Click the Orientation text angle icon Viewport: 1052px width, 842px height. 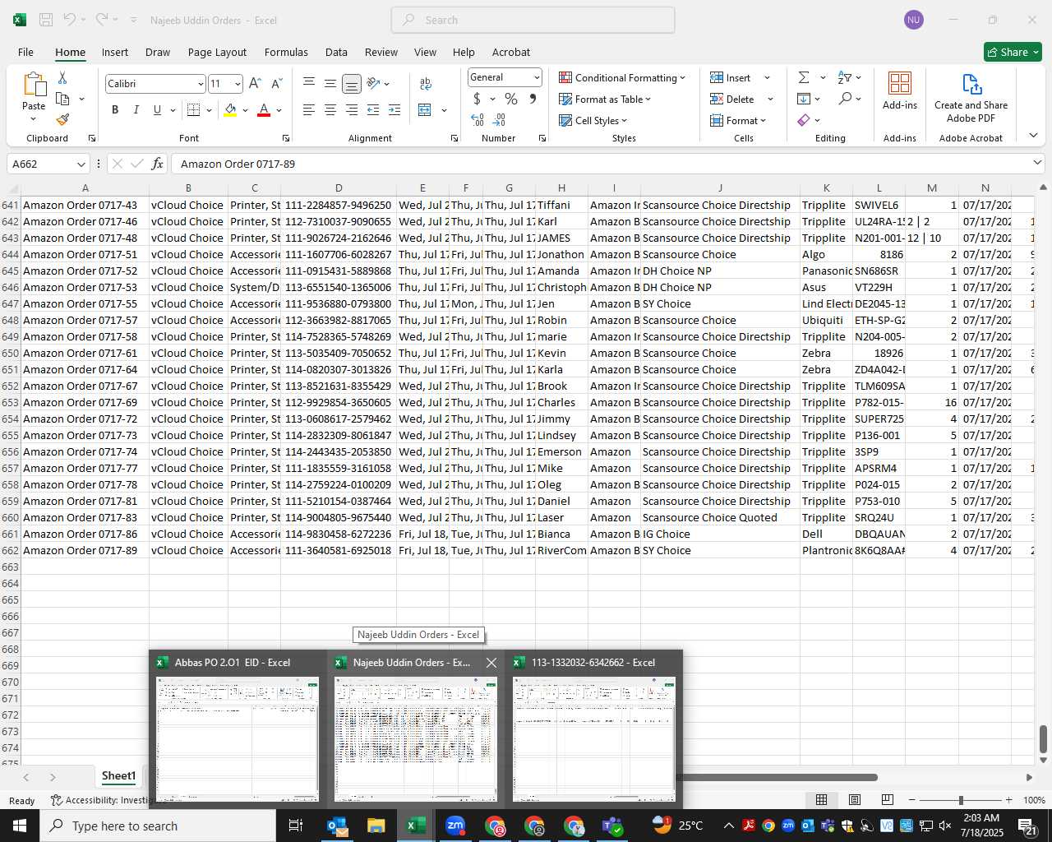pos(373,83)
